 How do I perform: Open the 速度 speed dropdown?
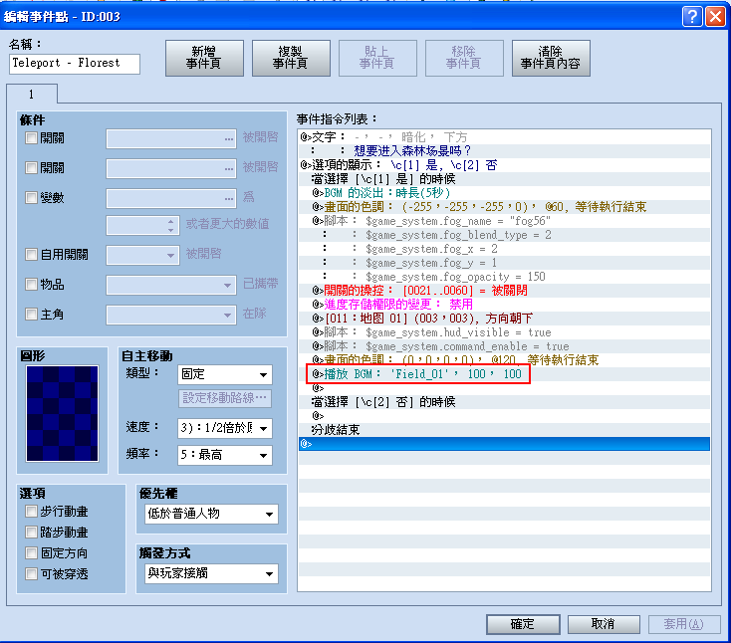pyautogui.click(x=225, y=428)
